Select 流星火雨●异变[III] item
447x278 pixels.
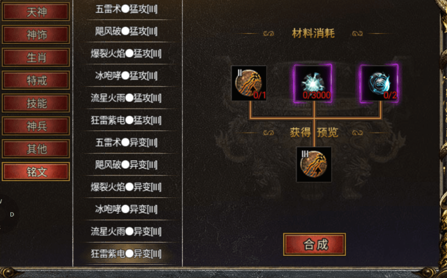(x=126, y=231)
